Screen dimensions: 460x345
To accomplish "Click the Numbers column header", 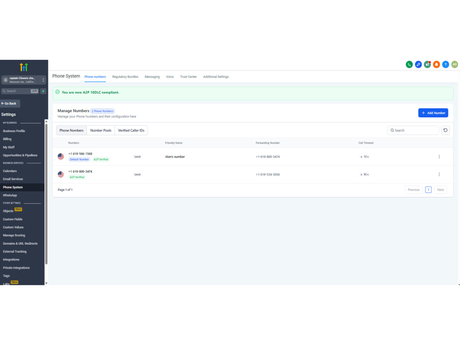I will click(x=74, y=143).
